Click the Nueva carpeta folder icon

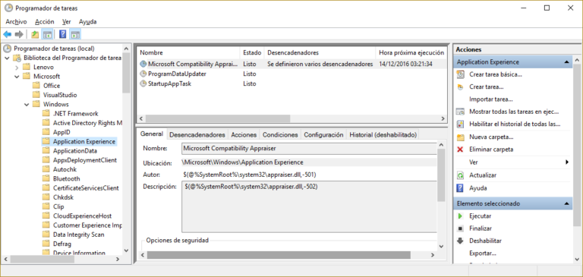pos(460,137)
